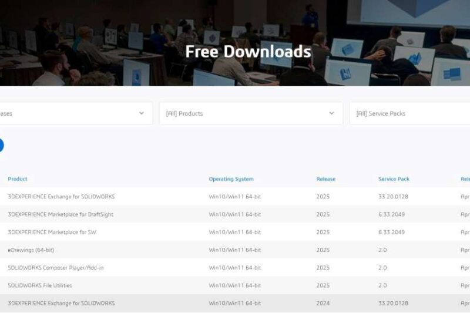Select SOLIDWORKS File Utilities product name
The width and height of the screenshot is (470, 313).
coord(40,285)
